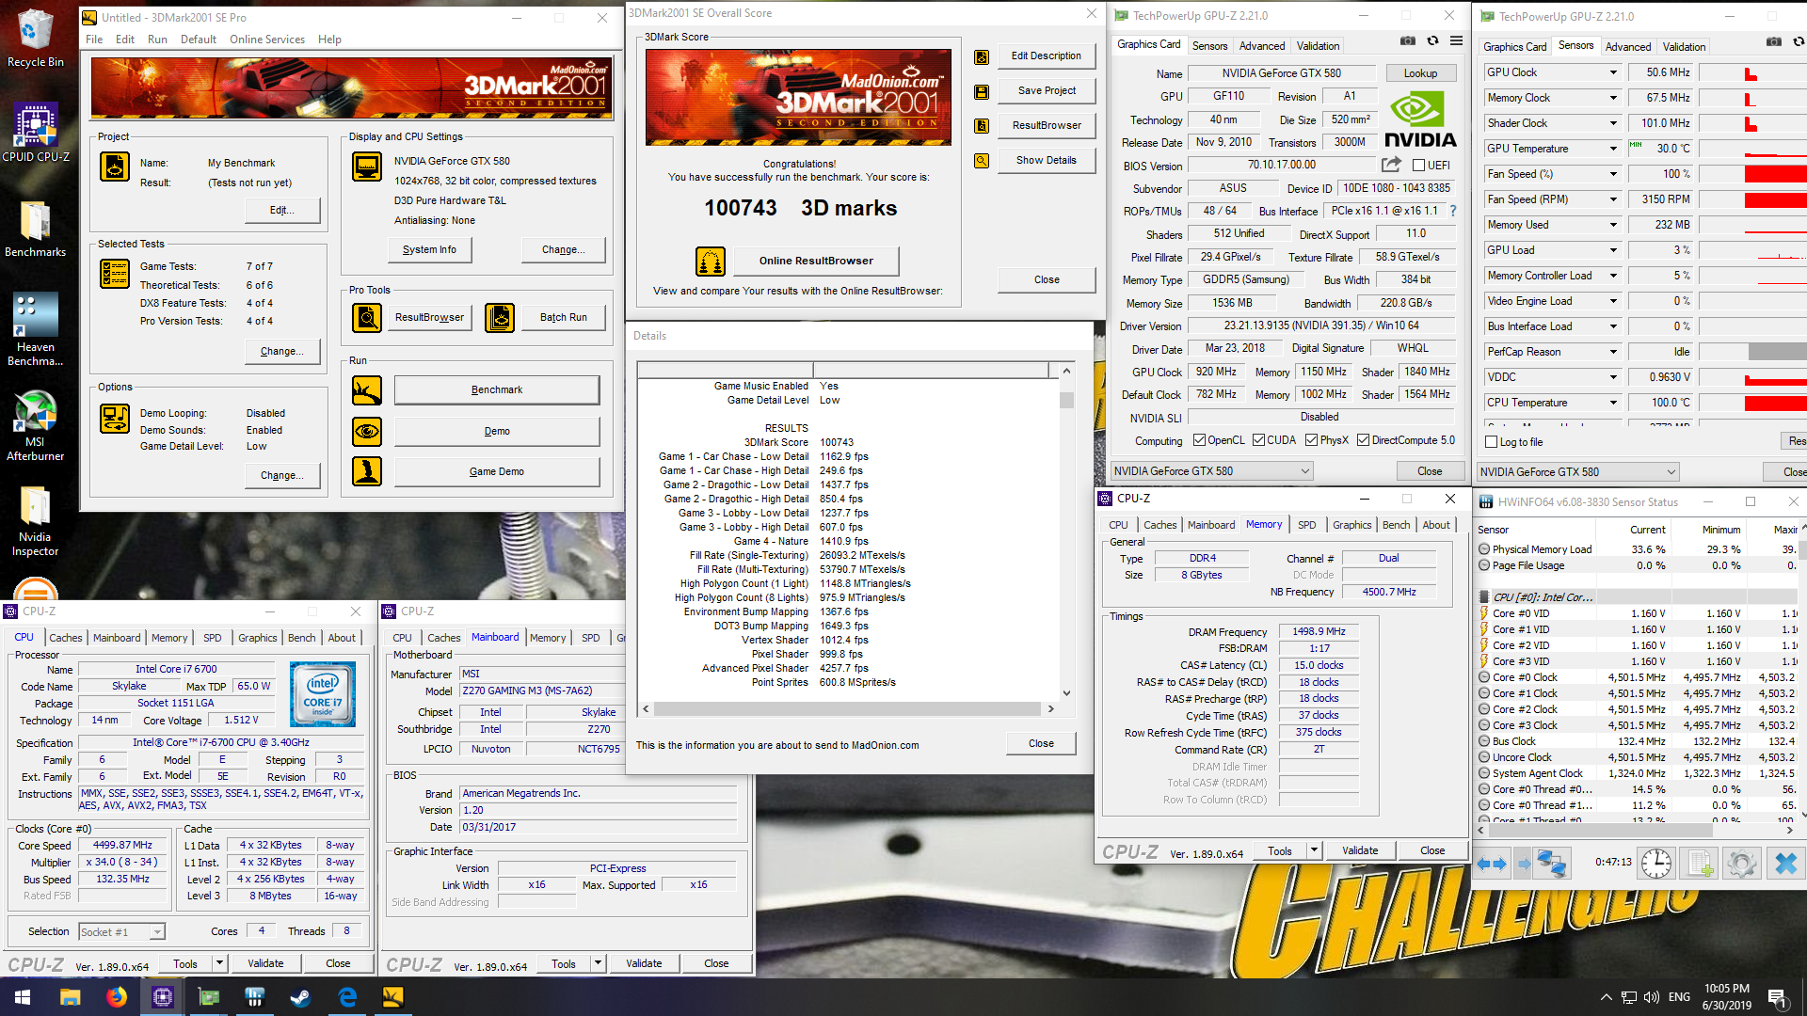Screen dimensions: 1807x1016
Task: Open the Online Services menu in 3DMark2001
Action: (x=267, y=40)
